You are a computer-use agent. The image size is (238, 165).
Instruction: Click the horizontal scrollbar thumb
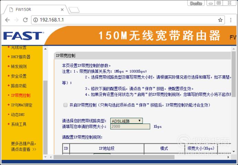pyautogui.click(x=114, y=157)
